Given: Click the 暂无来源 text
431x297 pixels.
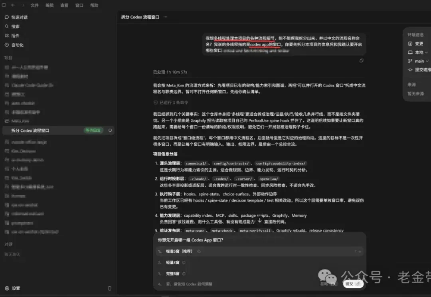Looking at the screenshot, I should pyautogui.click(x=415, y=94).
